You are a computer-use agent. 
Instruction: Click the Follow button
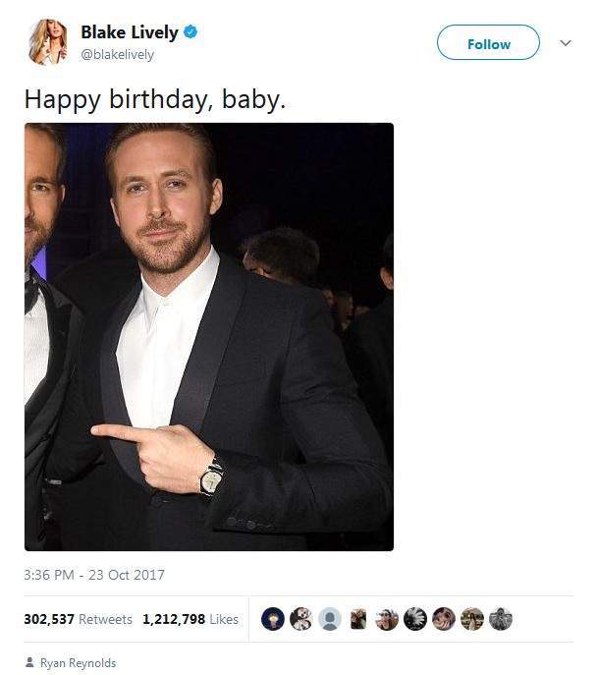coord(488,43)
